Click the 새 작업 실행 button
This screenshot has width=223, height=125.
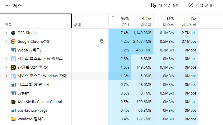pyautogui.click(x=165, y=6)
